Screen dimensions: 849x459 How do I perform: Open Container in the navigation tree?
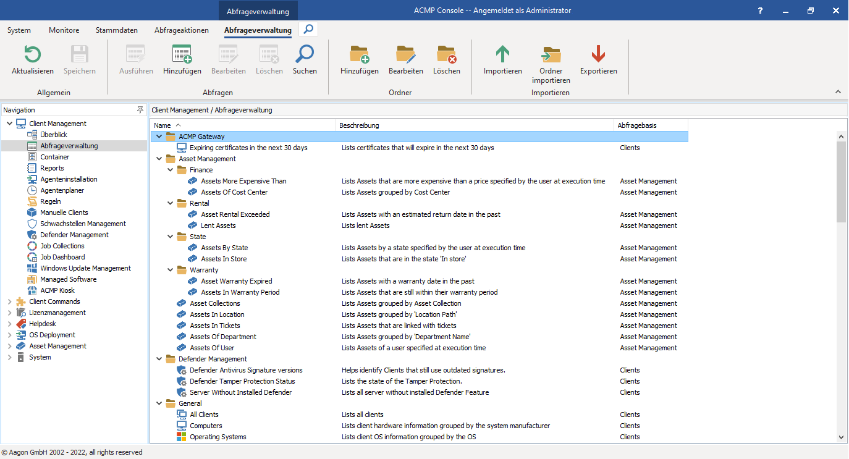(54, 157)
